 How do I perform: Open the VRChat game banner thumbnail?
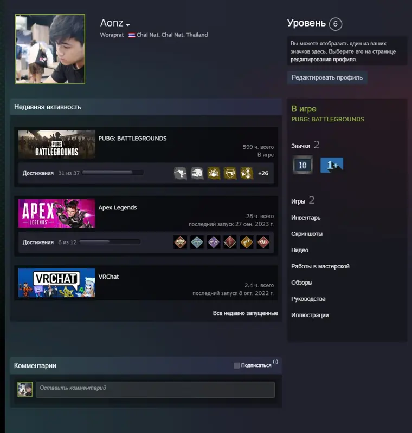57,283
